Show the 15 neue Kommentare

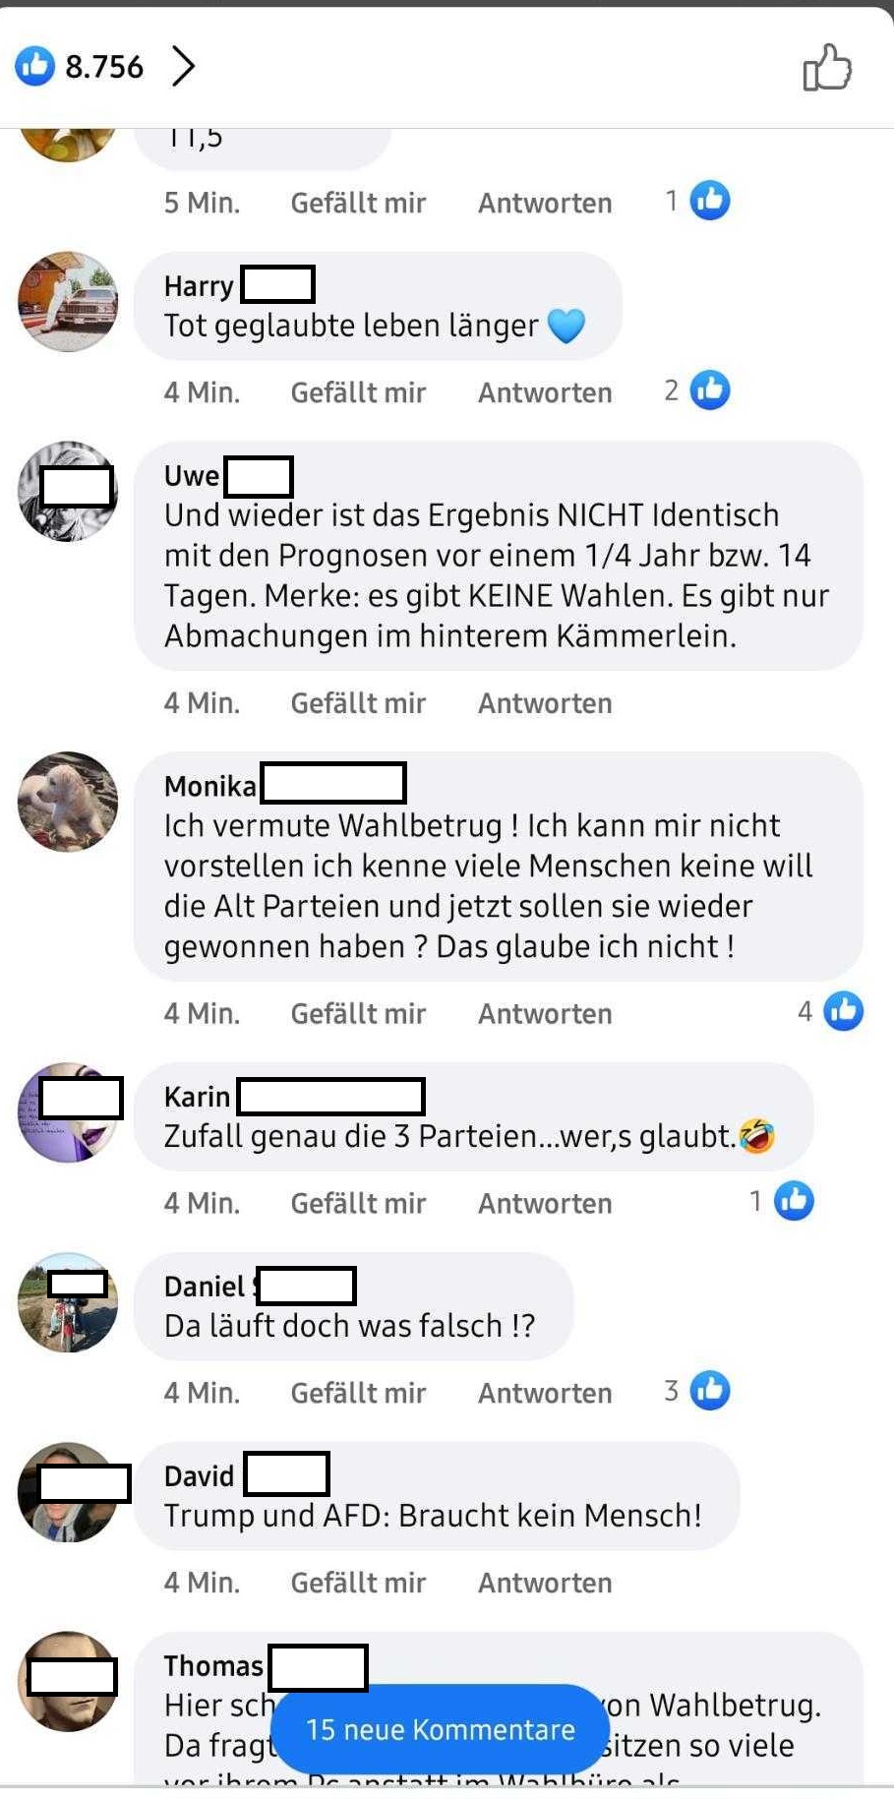441,1730
